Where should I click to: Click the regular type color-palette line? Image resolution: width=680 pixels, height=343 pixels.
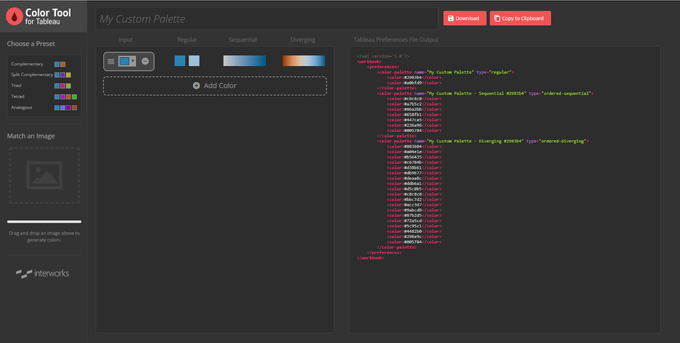[445, 72]
